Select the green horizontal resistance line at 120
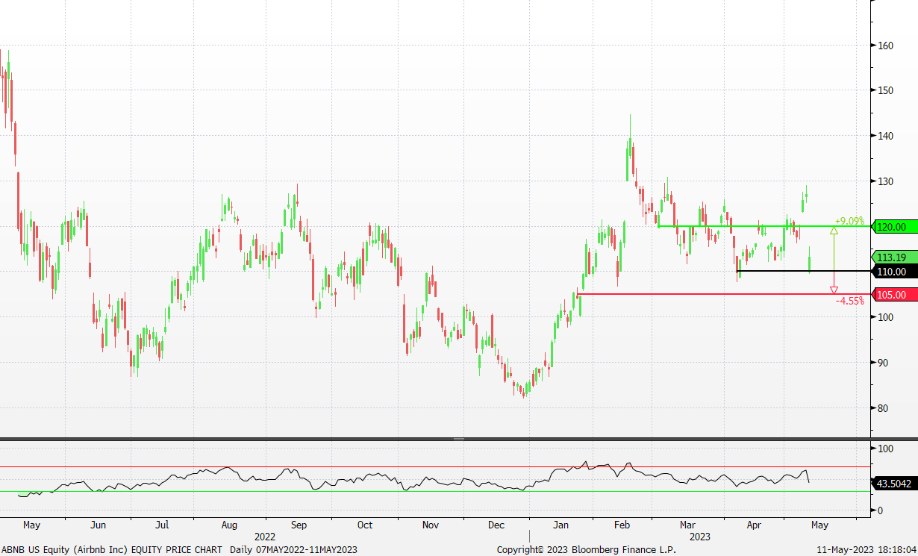Screen dimensions: 918x556 (764, 226)
